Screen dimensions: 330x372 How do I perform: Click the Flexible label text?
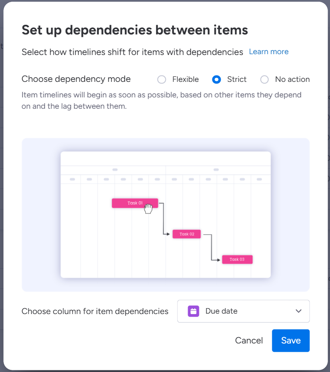point(186,79)
